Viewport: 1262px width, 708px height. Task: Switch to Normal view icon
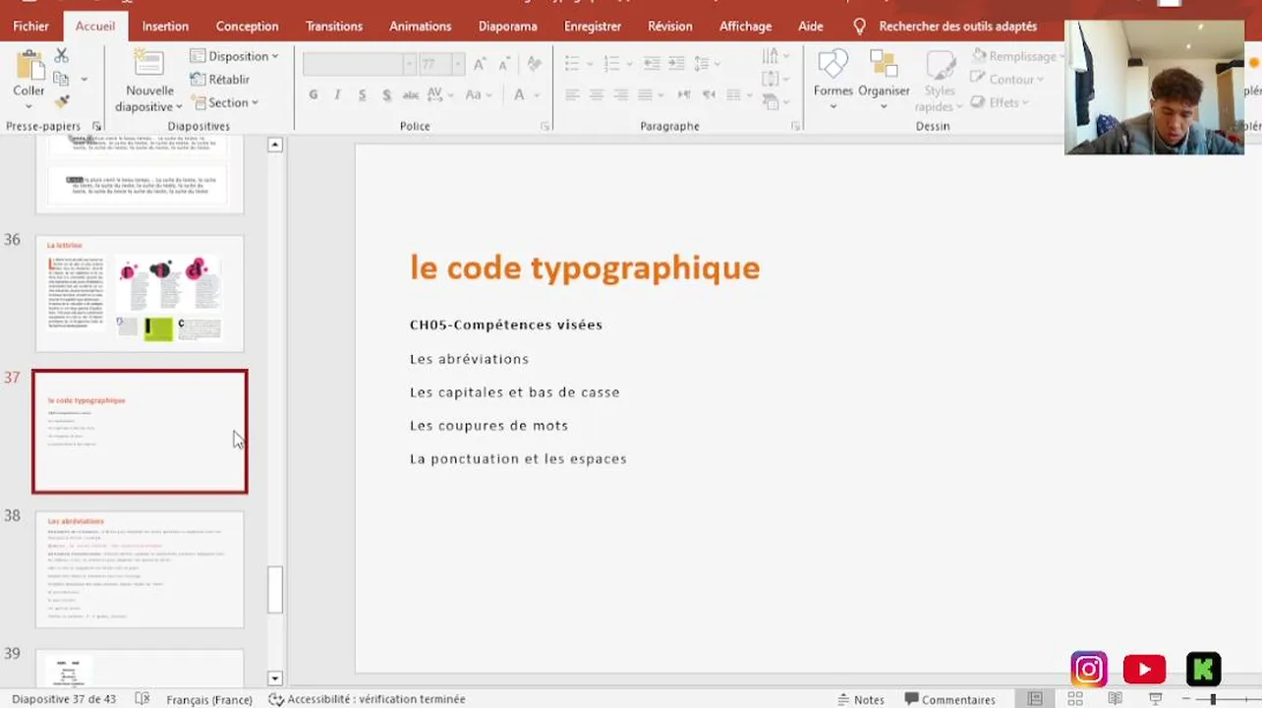point(1035,699)
